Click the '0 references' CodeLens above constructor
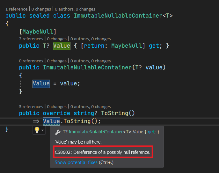Screen dimensions: 219x173 (31, 61)
